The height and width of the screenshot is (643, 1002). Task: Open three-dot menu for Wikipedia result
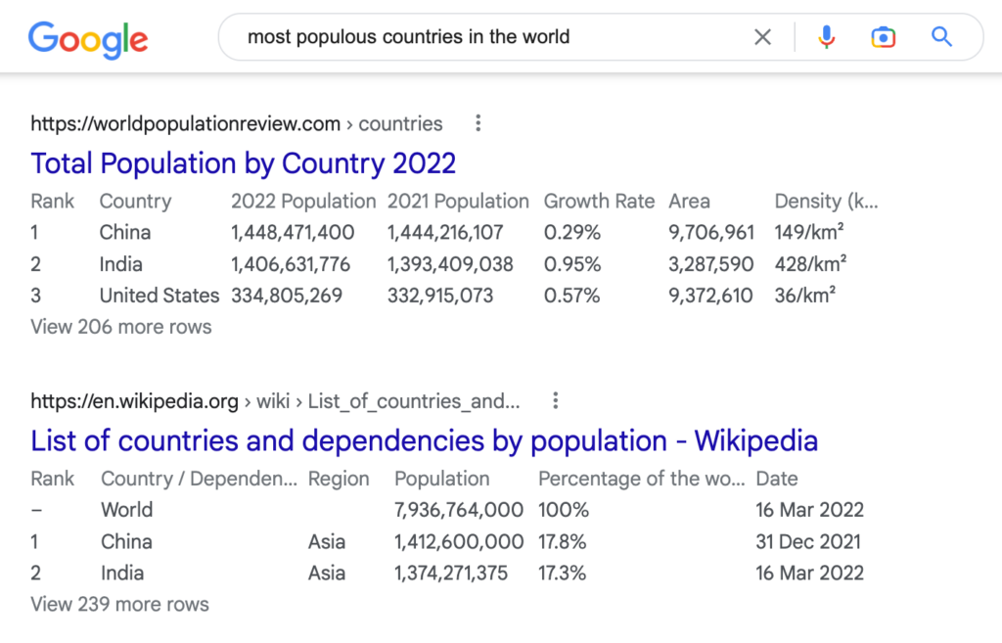556,400
